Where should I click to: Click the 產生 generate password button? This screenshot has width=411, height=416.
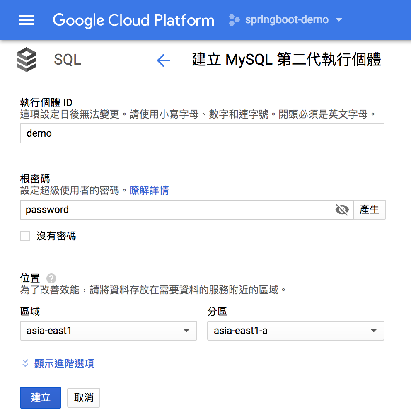369,210
